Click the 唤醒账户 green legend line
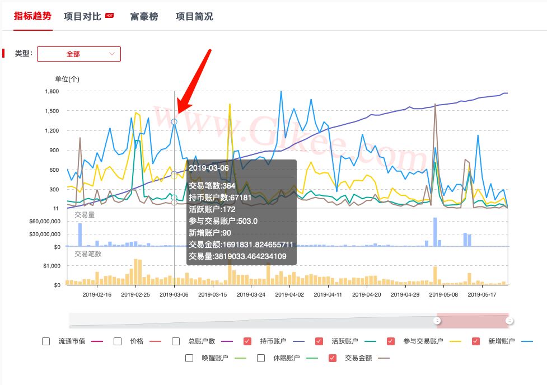This screenshot has width=547, height=385. (x=240, y=358)
